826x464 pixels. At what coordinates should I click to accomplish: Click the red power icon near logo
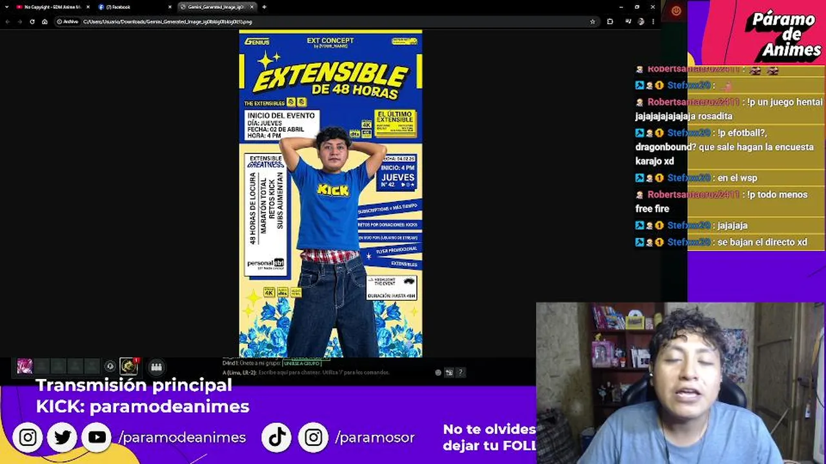[x=676, y=11]
